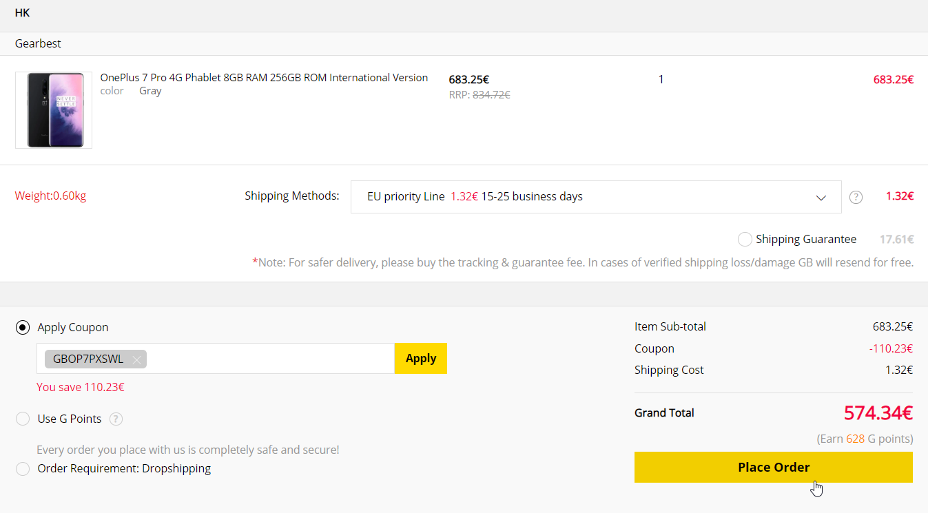Viewport: 928px width, 513px height.
Task: Click the yellow Apply coupon button
Action: click(x=421, y=358)
